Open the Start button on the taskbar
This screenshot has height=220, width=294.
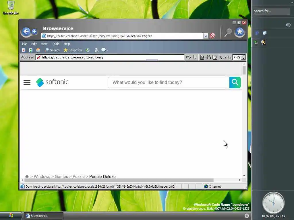coord(11,216)
